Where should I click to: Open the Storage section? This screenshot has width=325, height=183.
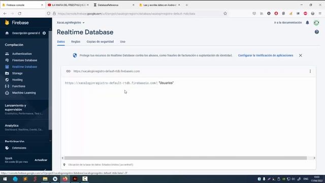pos(17,73)
